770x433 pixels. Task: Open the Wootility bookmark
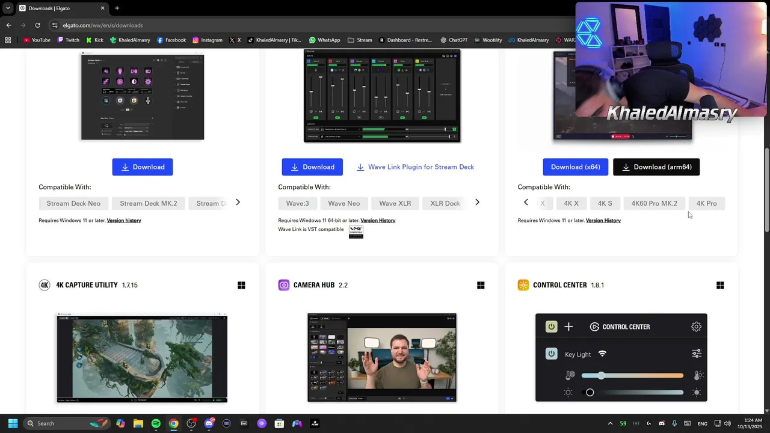[x=488, y=40]
